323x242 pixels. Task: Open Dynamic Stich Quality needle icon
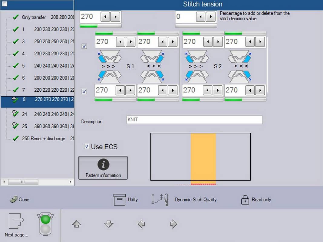click(160, 200)
